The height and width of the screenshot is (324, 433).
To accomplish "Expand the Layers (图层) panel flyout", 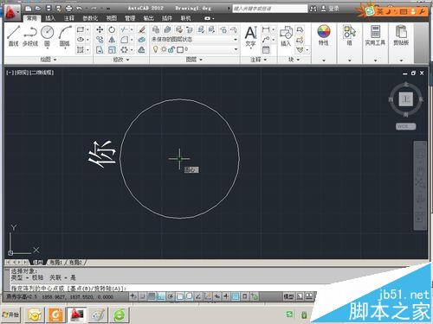I will 194,60.
